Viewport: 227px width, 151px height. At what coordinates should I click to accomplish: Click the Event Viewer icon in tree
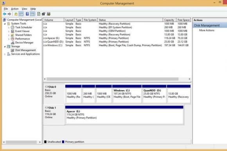click(x=13, y=31)
